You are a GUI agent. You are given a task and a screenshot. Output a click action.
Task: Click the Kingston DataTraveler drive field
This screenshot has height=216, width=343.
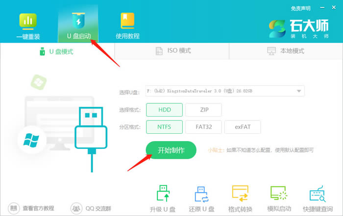(x=224, y=91)
